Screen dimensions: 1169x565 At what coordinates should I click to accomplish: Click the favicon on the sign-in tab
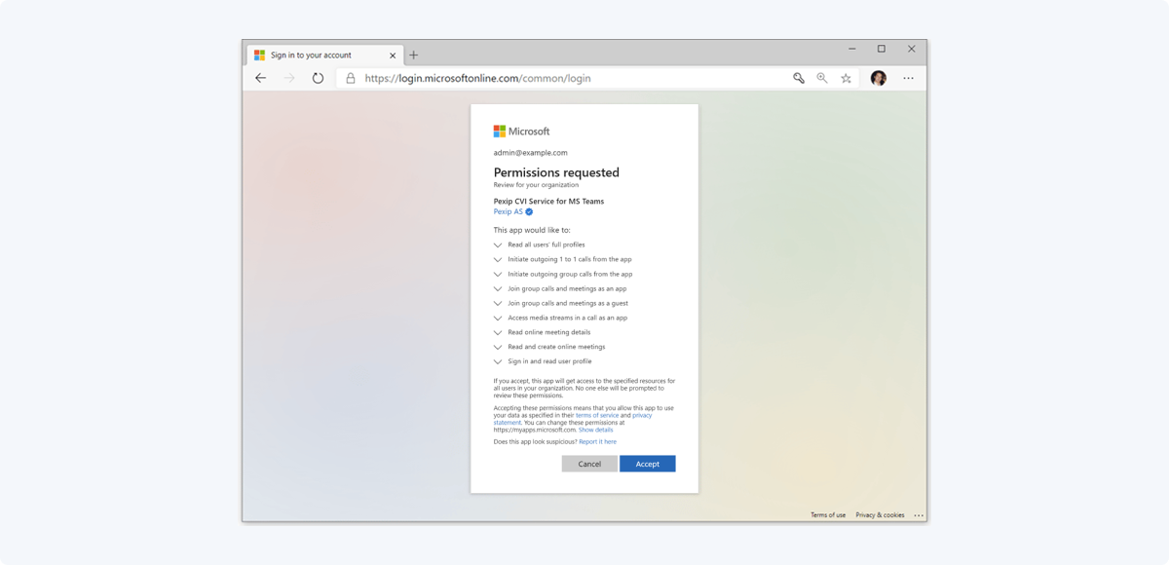tap(259, 55)
